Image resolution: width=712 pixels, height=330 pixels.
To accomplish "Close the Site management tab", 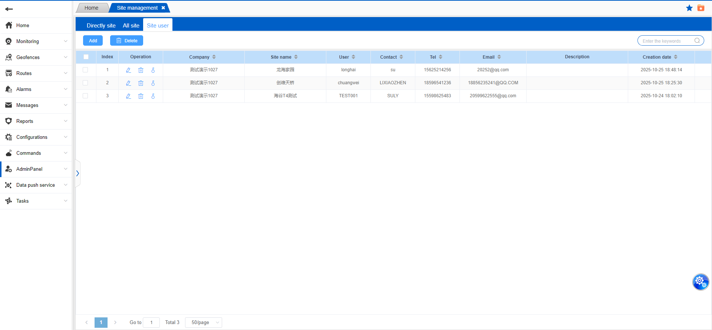I will click(x=163, y=8).
